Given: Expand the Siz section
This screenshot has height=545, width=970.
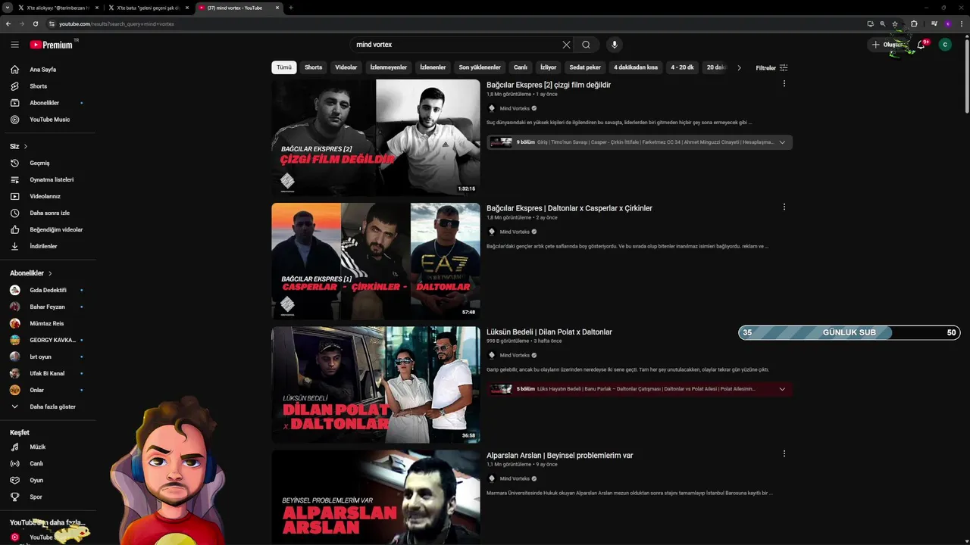Looking at the screenshot, I should coord(19,146).
